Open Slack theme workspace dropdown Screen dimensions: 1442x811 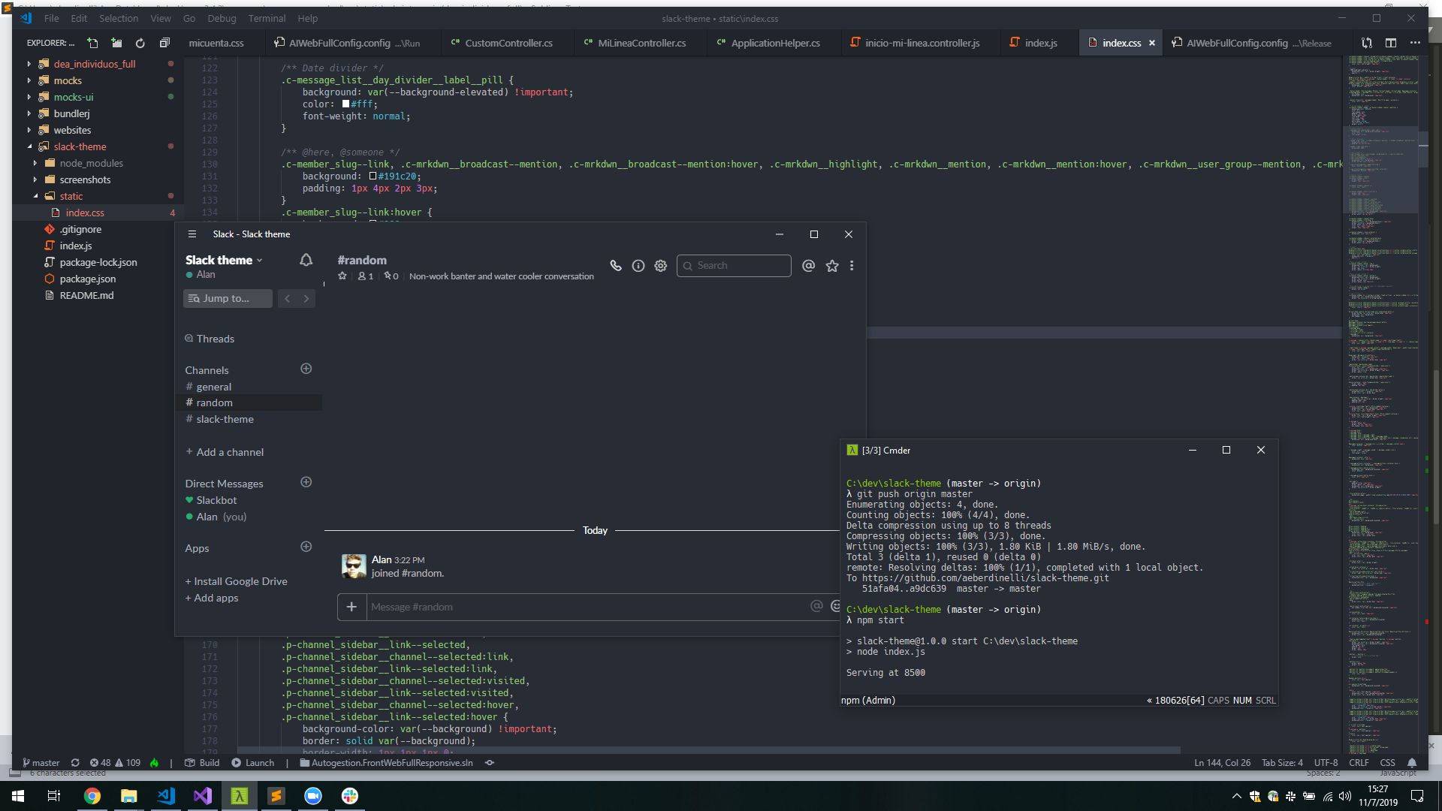(224, 260)
